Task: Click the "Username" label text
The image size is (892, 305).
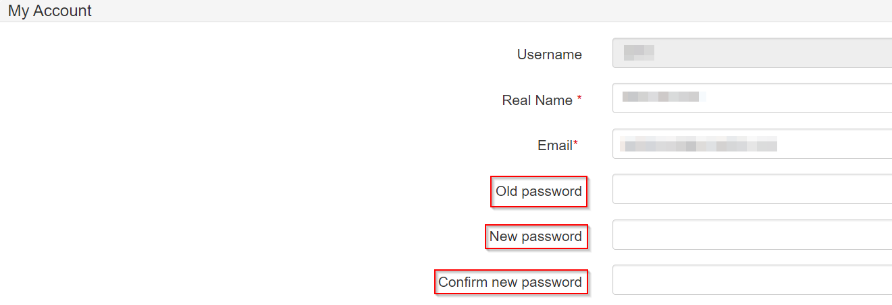Action: 549,55
